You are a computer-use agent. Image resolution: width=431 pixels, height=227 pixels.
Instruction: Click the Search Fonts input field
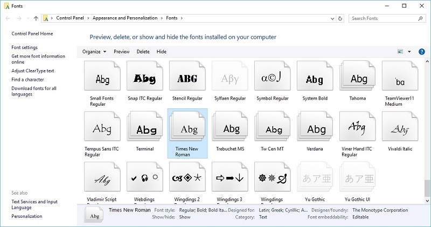click(381, 18)
